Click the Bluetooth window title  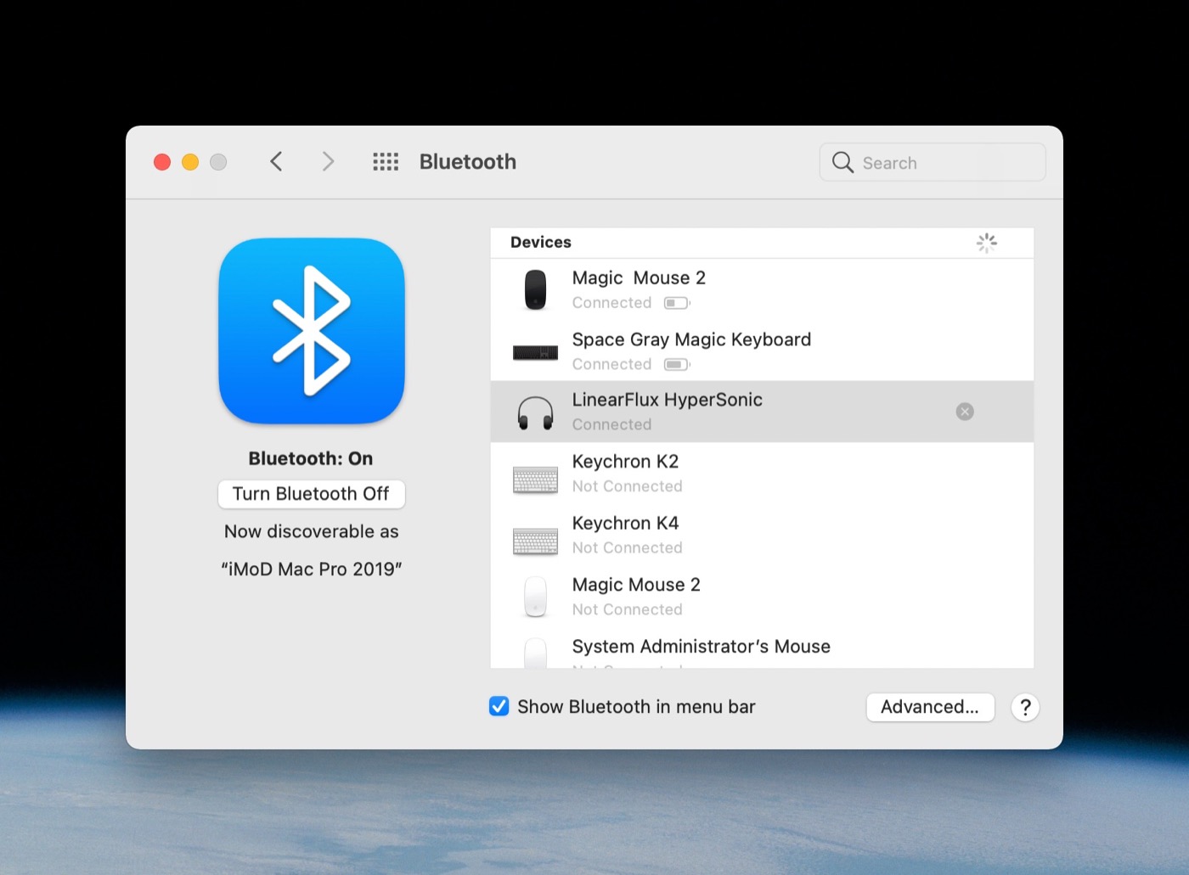[x=467, y=161]
